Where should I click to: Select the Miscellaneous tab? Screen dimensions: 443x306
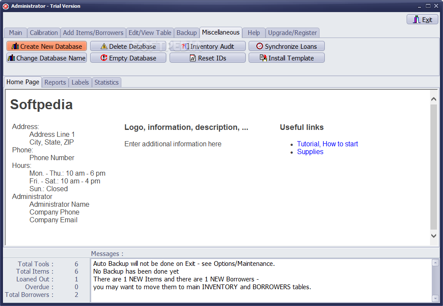(221, 32)
